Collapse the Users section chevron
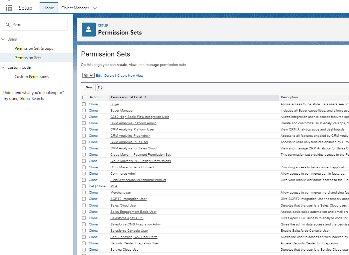The height and width of the screenshot is (255, 349). pyautogui.click(x=3, y=39)
